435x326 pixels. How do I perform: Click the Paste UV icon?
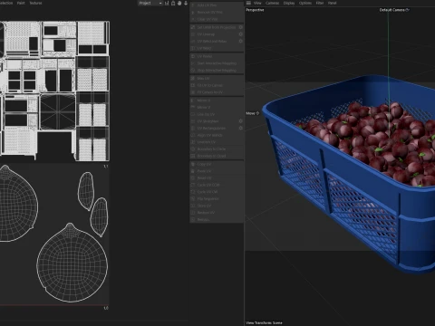[193, 171]
